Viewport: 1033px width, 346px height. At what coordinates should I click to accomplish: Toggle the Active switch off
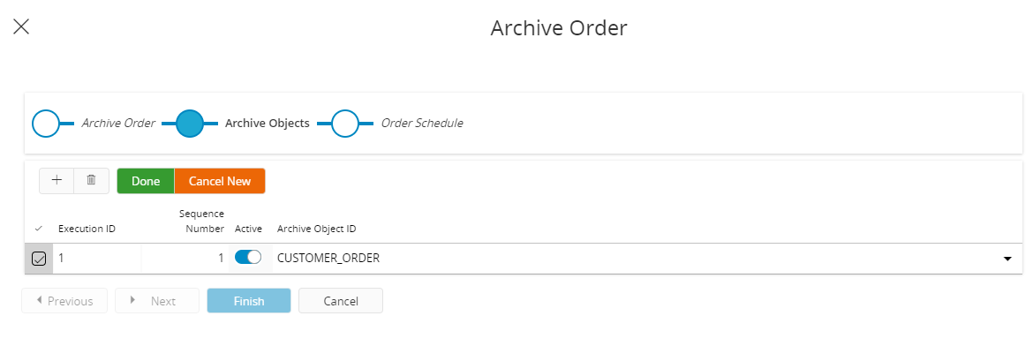248,258
